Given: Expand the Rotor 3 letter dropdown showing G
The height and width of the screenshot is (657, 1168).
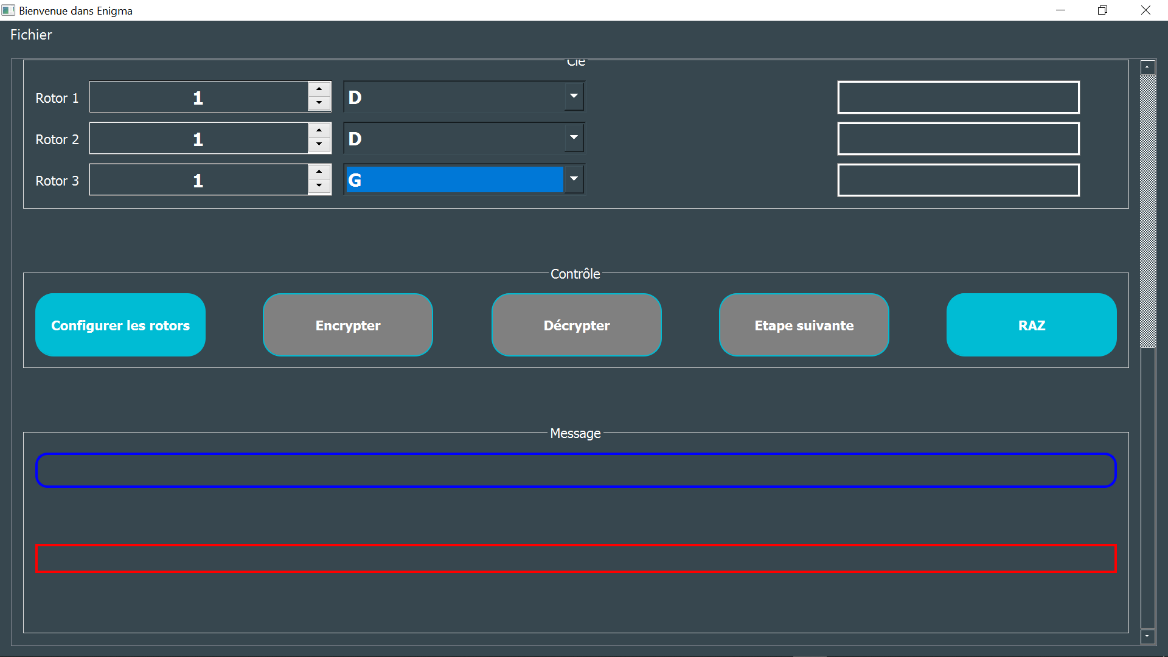Looking at the screenshot, I should tap(573, 179).
